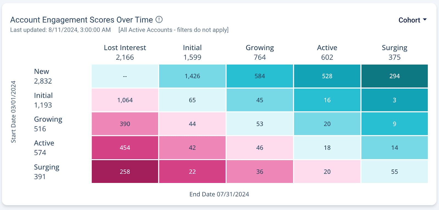Select the Initial to Surging cell 3
Image resolution: width=439 pixels, height=210 pixels.
394,100
